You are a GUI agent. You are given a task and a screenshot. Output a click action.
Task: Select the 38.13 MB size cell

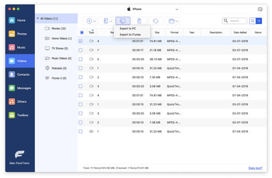[x=155, y=59]
